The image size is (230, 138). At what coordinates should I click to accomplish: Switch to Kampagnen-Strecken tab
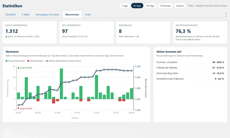pos(48,14)
